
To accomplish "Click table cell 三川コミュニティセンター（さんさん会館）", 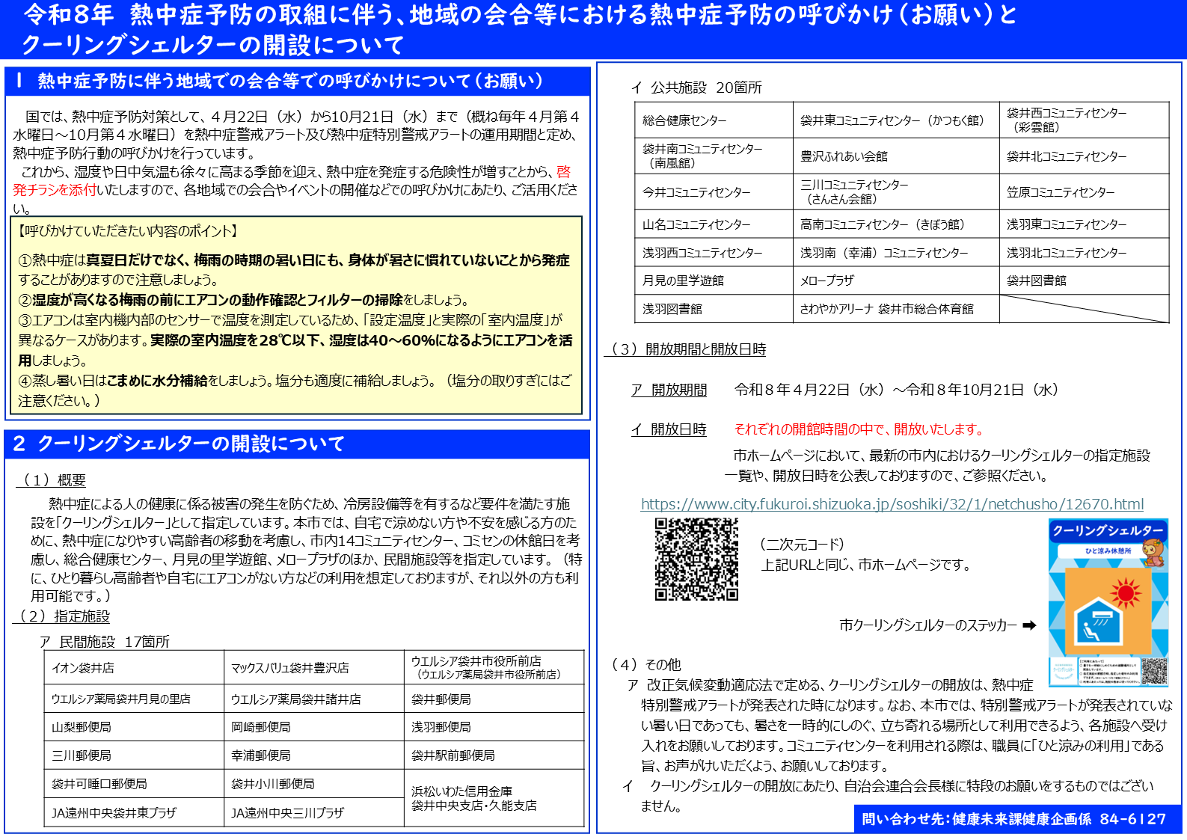I will [896, 191].
